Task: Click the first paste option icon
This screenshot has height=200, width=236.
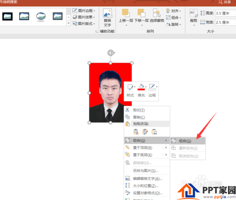Action: coord(136,131)
